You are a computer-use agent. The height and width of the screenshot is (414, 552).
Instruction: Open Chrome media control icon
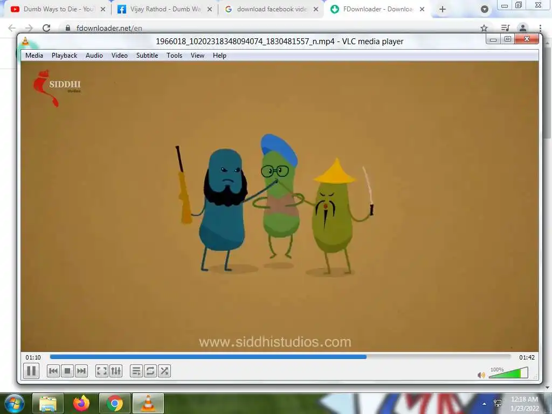(505, 28)
